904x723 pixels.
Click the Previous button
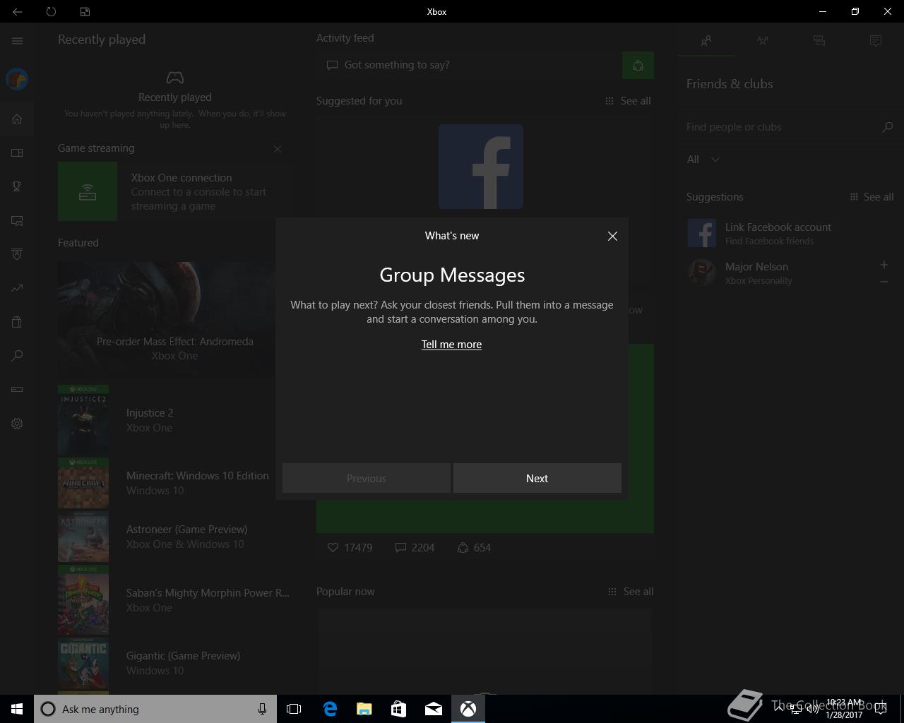366,478
